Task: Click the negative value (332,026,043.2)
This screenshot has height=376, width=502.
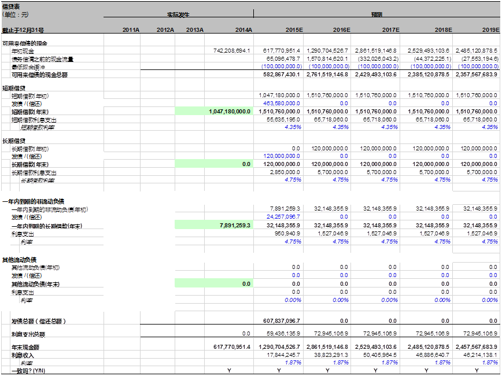Action: (x=377, y=59)
